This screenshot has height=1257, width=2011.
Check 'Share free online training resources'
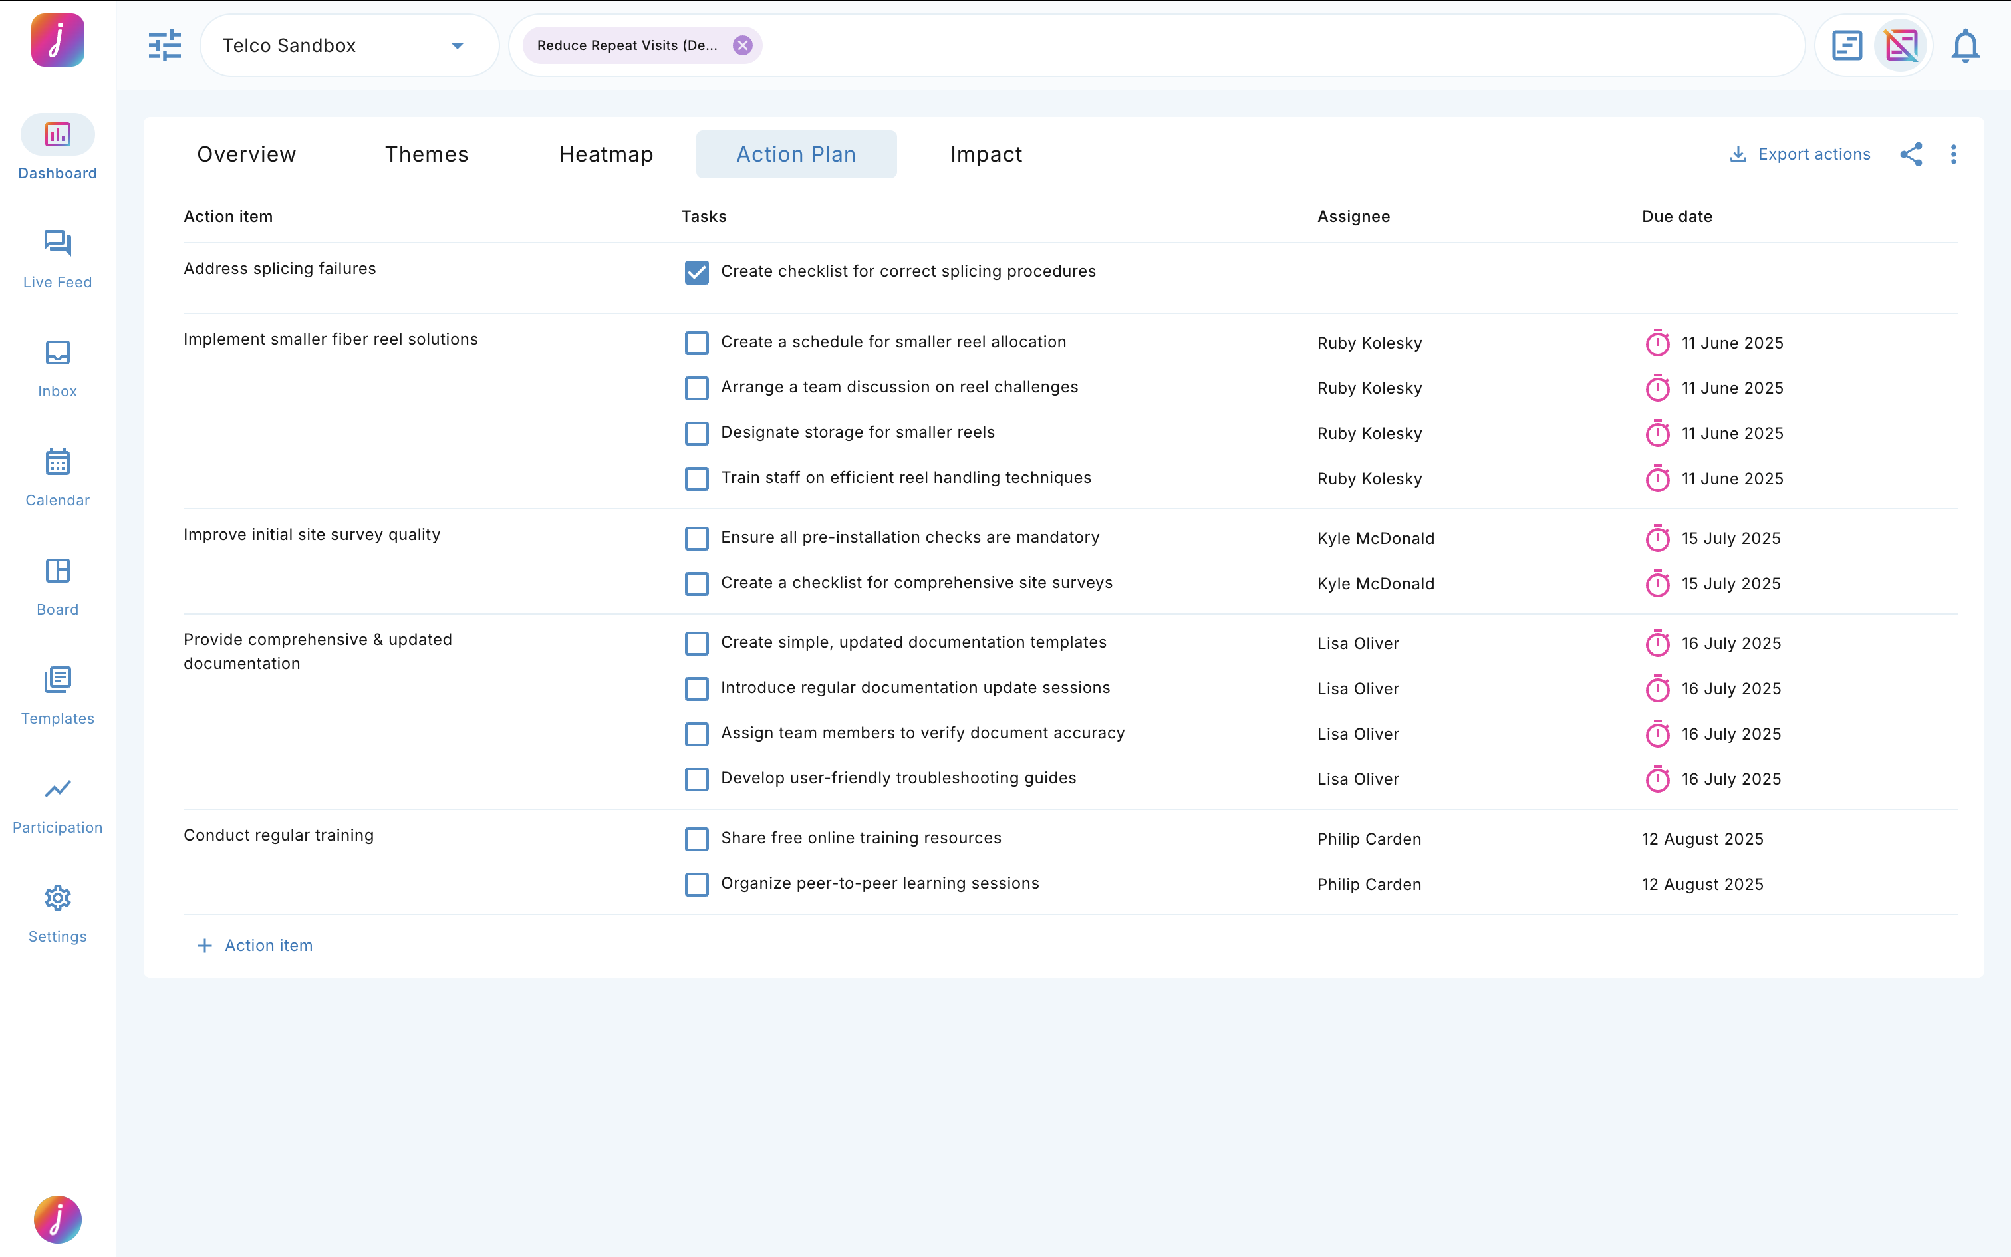(x=696, y=839)
